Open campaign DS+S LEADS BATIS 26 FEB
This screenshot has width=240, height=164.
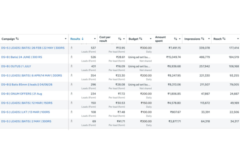click(x=33, y=48)
